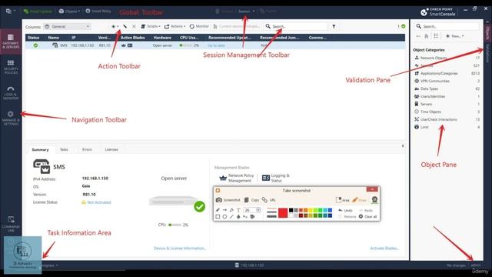Open Device & License Information link
This screenshot has width=492, height=277.
click(x=179, y=248)
